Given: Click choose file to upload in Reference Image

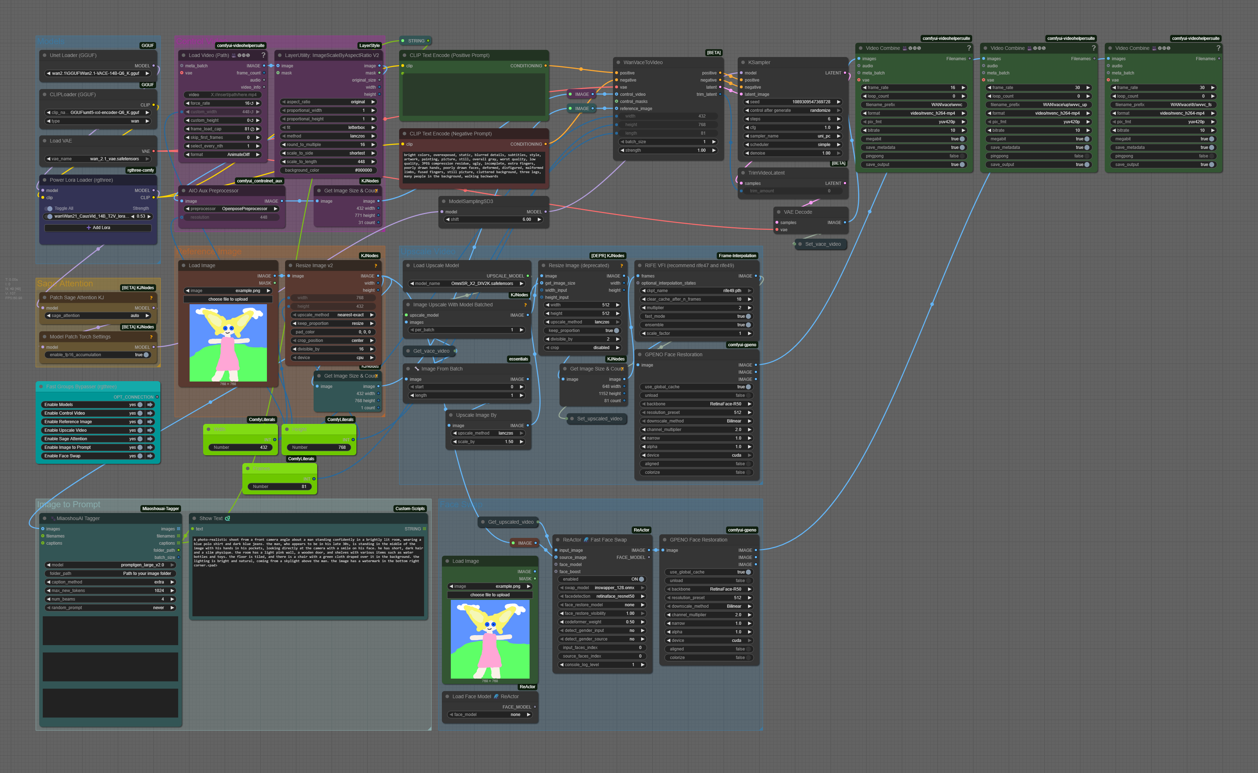Looking at the screenshot, I should click(228, 299).
